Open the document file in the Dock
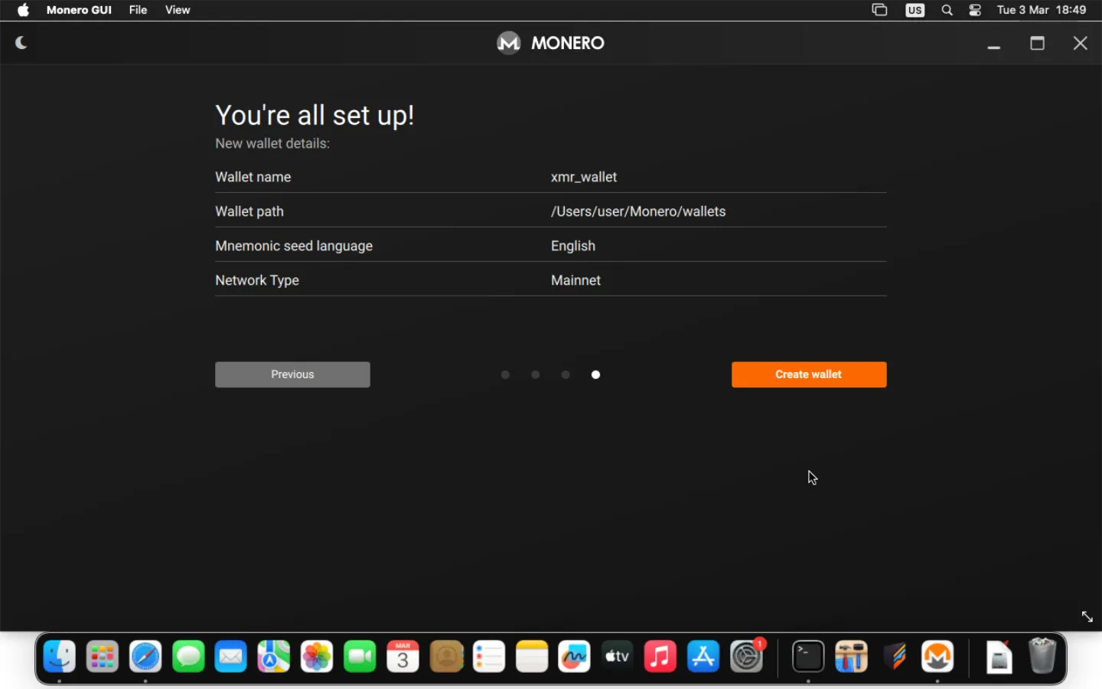The height and width of the screenshot is (689, 1102). coord(999,657)
